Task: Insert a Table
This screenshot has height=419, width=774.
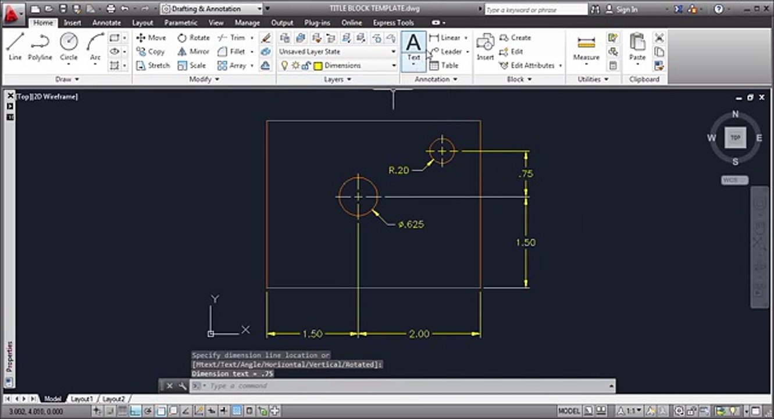Action: pyautogui.click(x=444, y=65)
